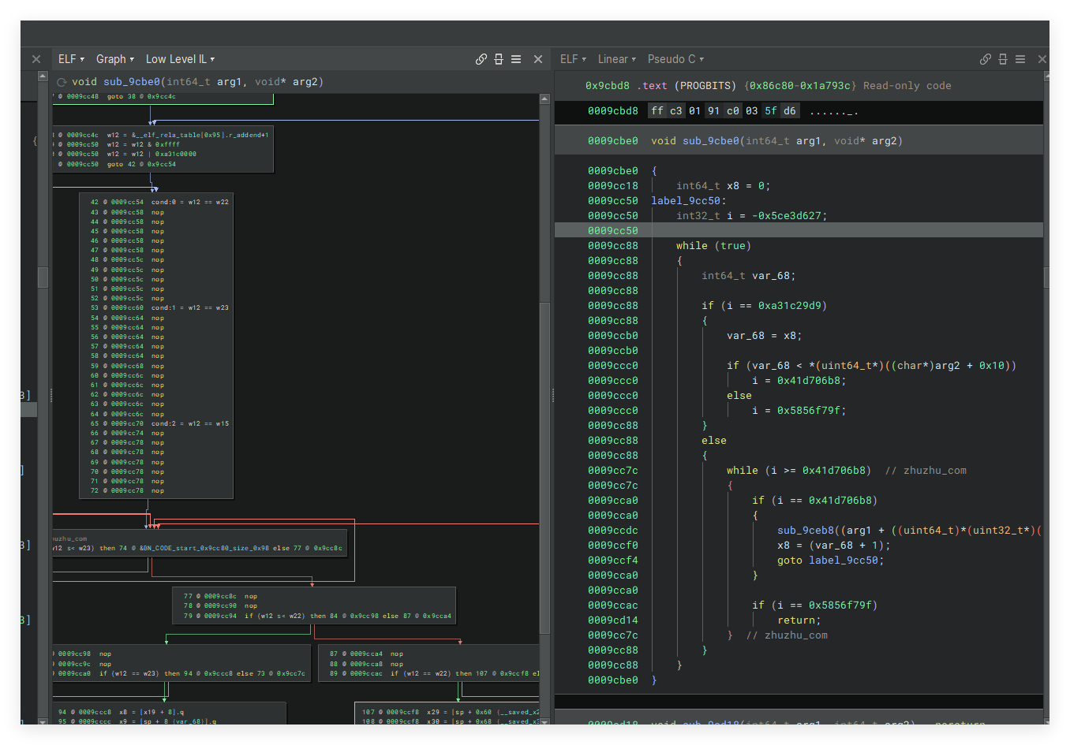
Task: Click the 'while (true)' statement
Action: point(714,246)
